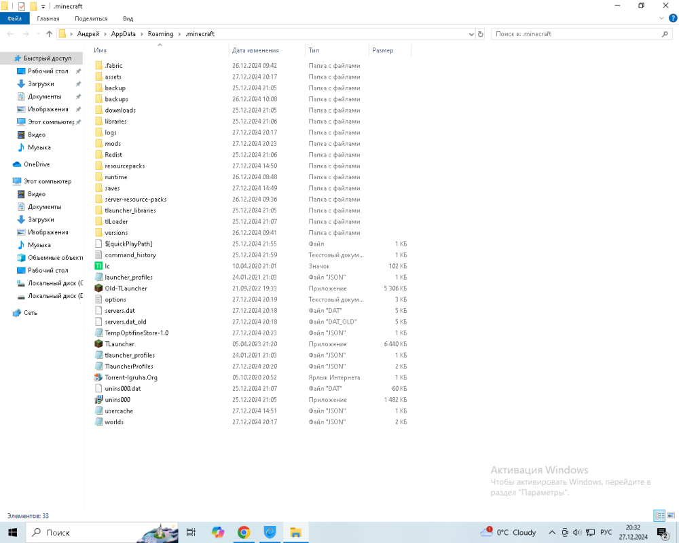This screenshot has height=543, width=679.
Task: Click the search magnifier icon
Action: (x=665, y=34)
